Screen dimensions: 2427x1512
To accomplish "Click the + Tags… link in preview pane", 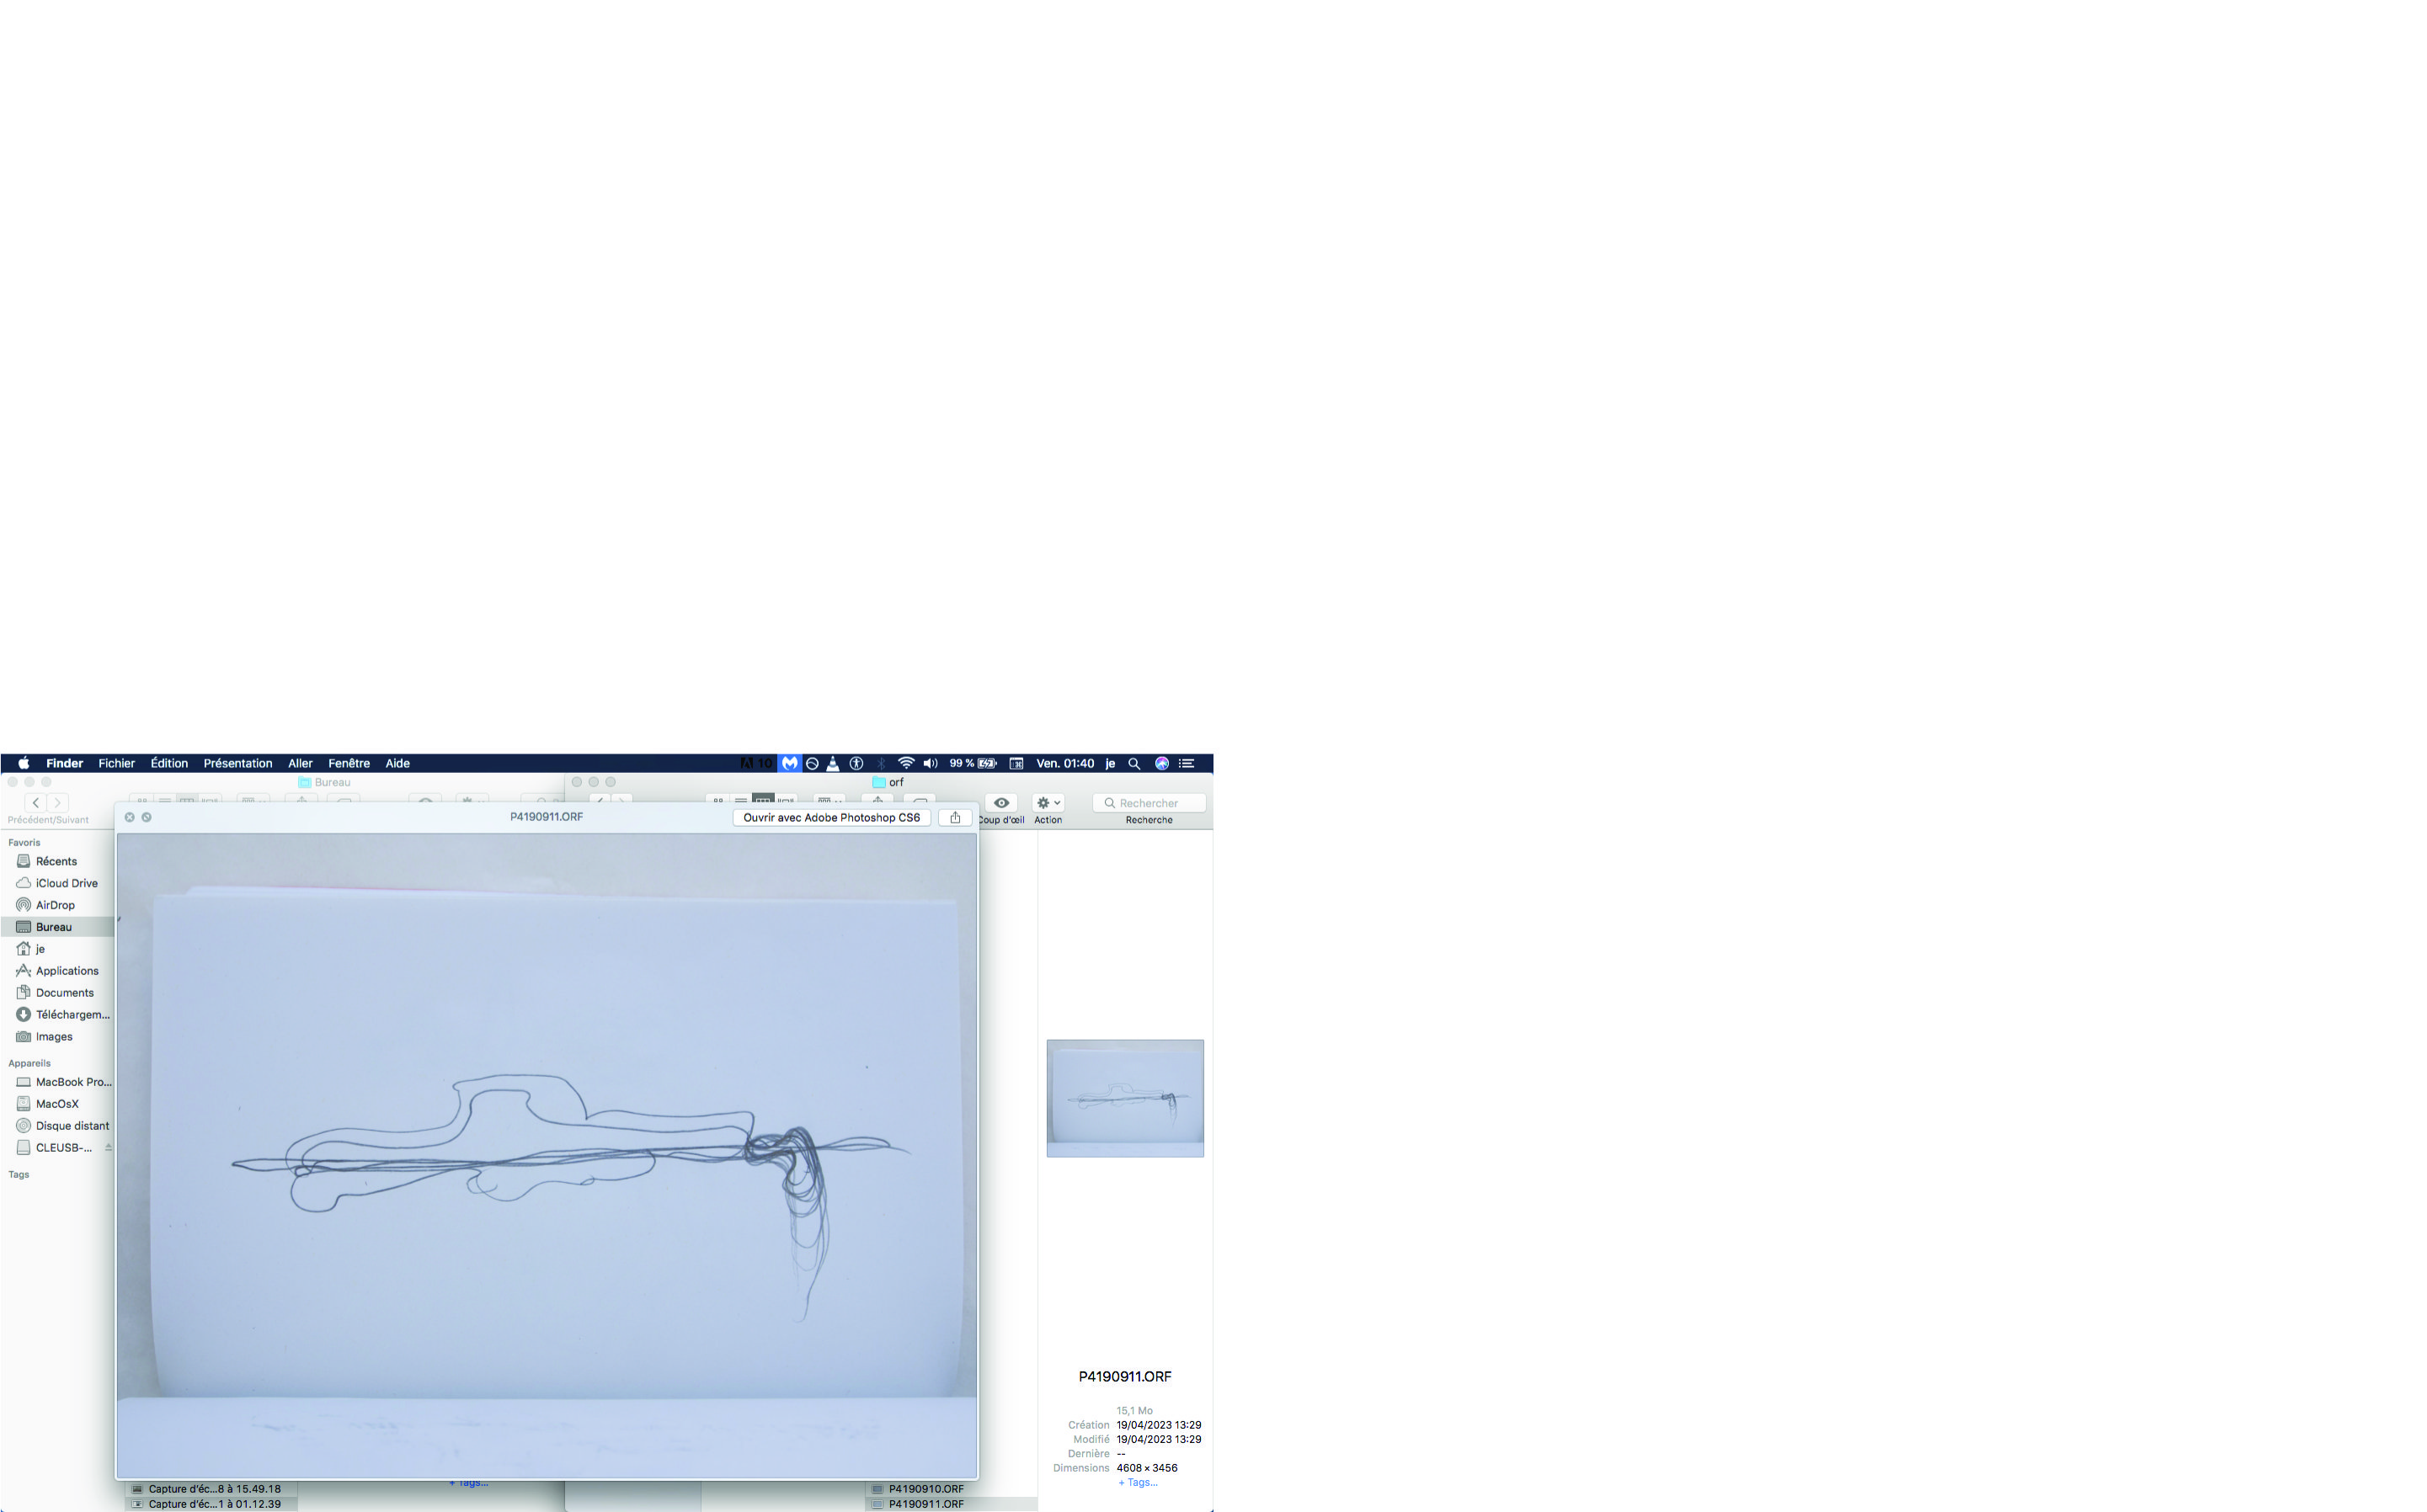I will click(x=1137, y=1483).
